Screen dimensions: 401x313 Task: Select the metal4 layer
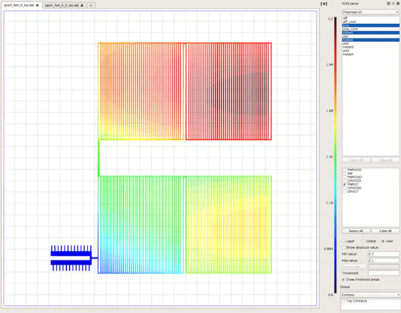tap(370, 54)
